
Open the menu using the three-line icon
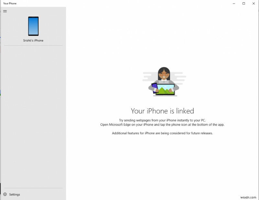point(5,11)
